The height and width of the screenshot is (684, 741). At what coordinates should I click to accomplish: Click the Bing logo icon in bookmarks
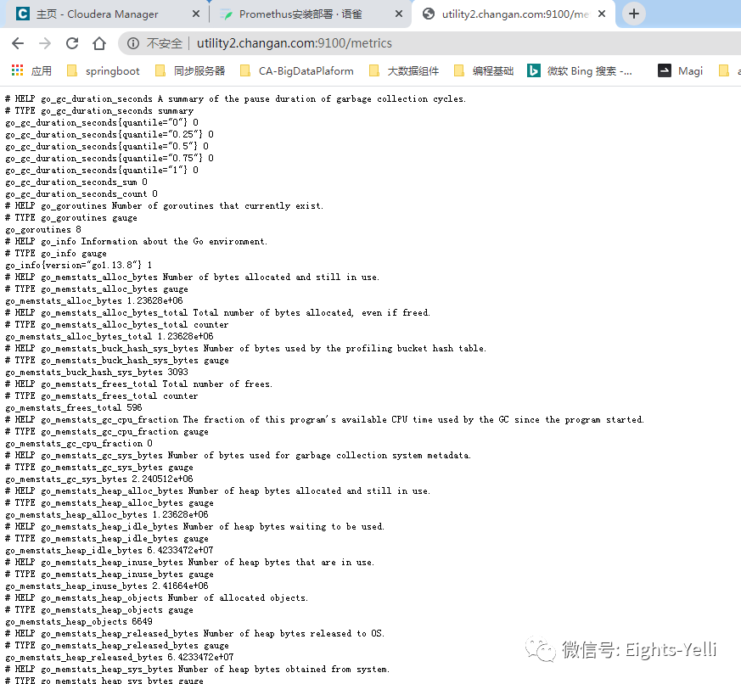click(534, 70)
